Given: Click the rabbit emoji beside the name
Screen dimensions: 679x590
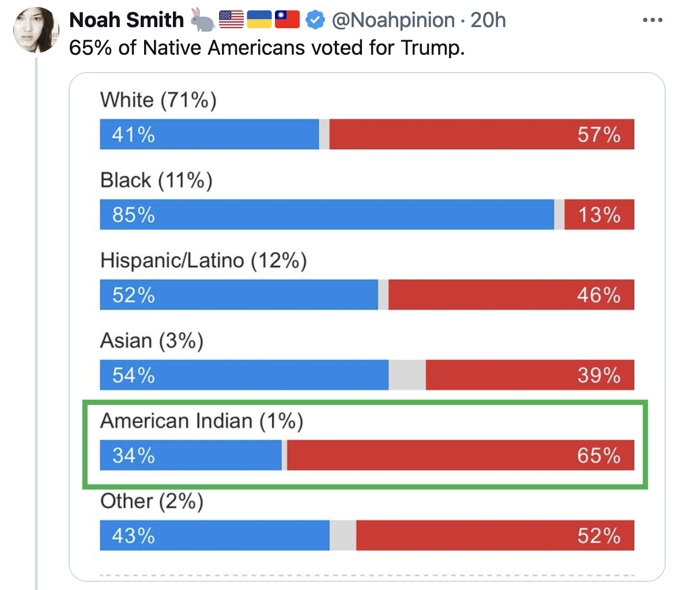Looking at the screenshot, I should pos(202,20).
